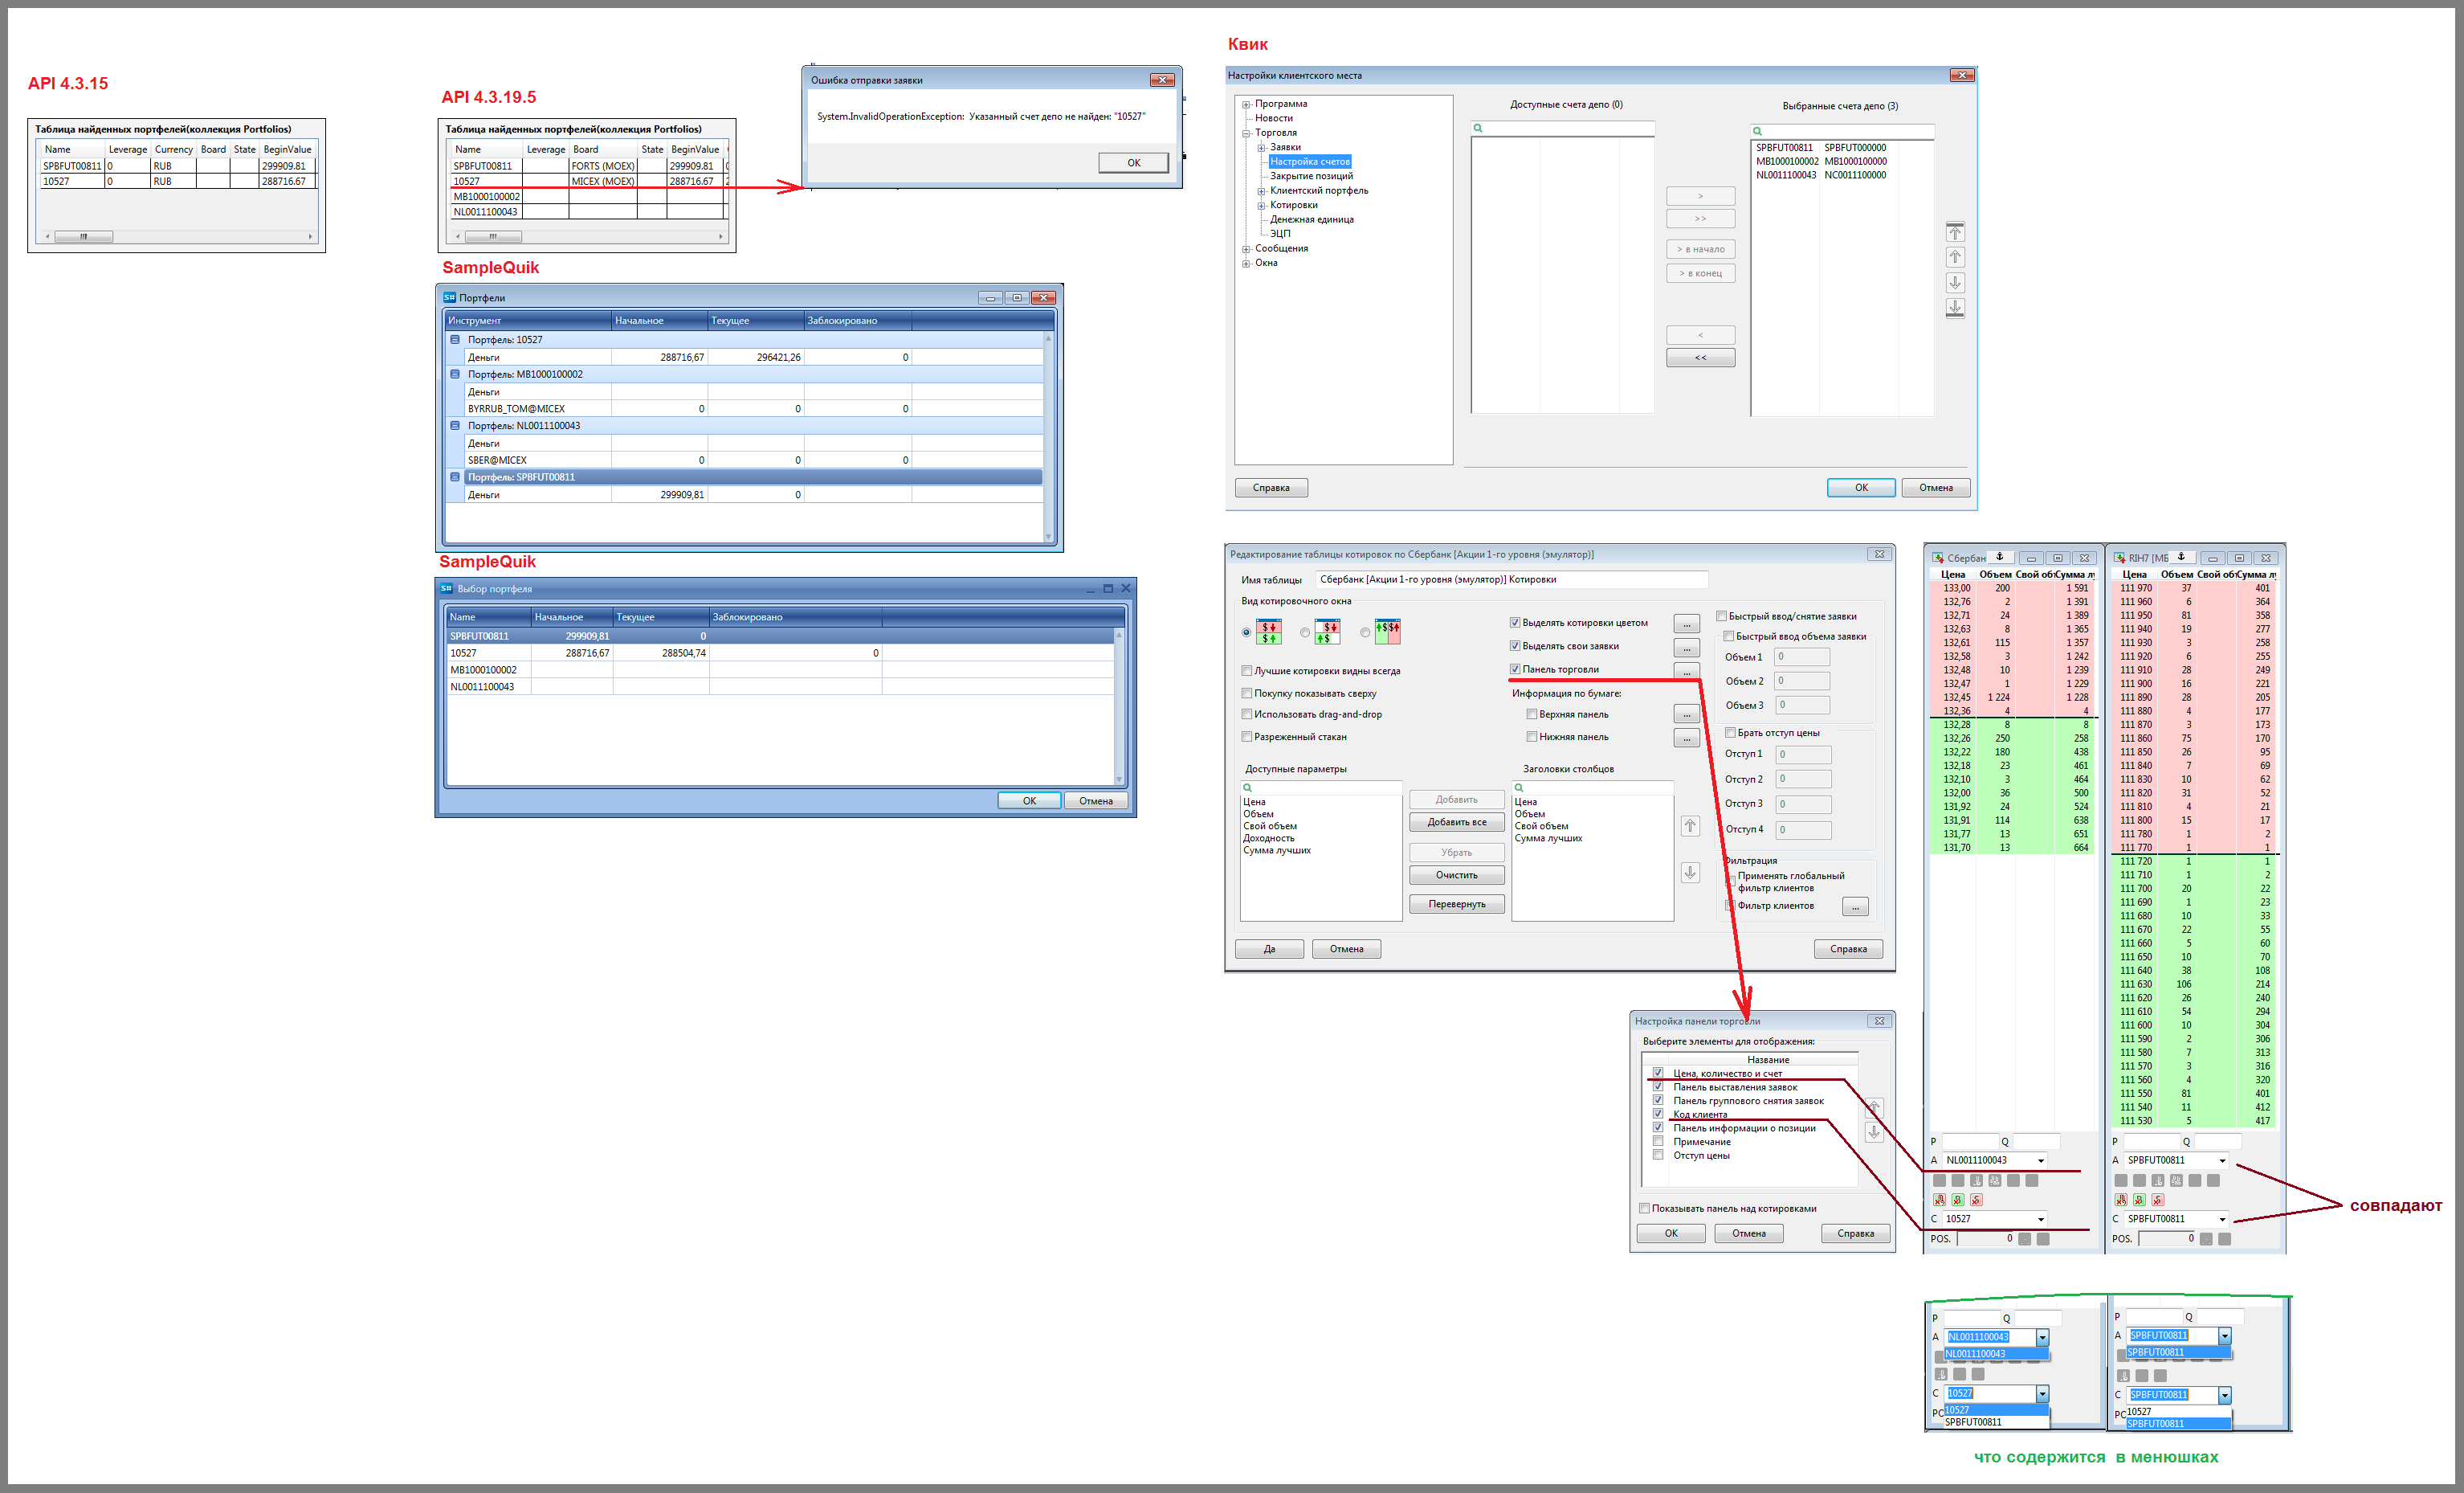Click move account to top arrow icon
This screenshot has width=2464, height=1493.
(x=1955, y=232)
